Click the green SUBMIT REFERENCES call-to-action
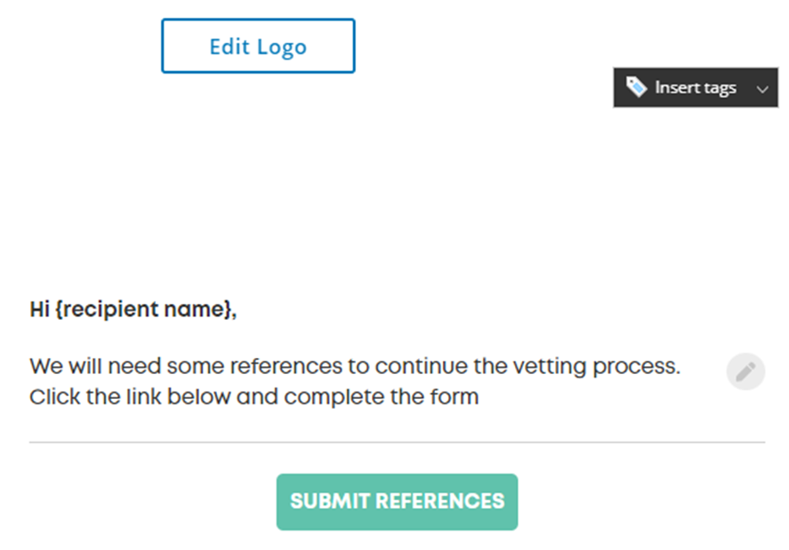The height and width of the screenshot is (550, 789). pos(397,501)
